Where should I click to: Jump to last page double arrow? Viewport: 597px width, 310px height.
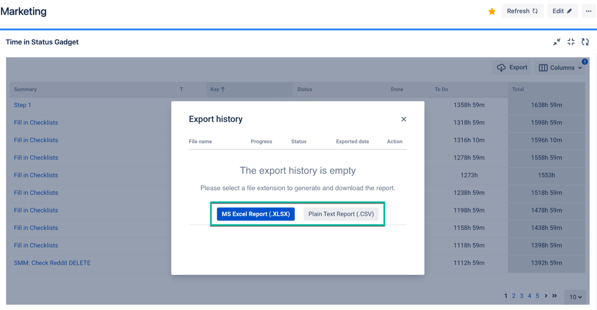[x=555, y=296]
